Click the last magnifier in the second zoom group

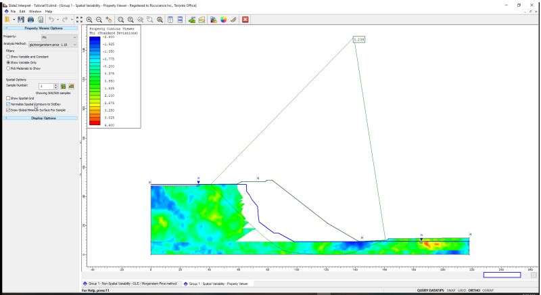click(x=160, y=20)
